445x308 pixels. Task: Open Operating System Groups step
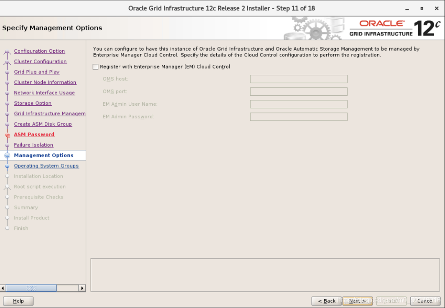point(46,165)
